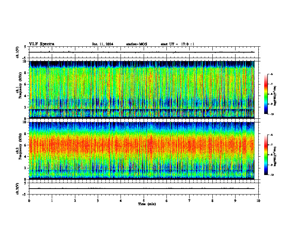
Task: Click the "ch.3(V)" axis label
Action: point(18,189)
